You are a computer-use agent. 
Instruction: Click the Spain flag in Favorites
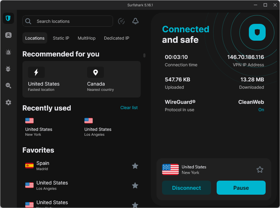tap(29, 166)
